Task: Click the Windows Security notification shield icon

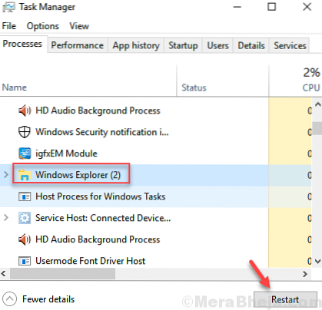Action: (x=25, y=132)
